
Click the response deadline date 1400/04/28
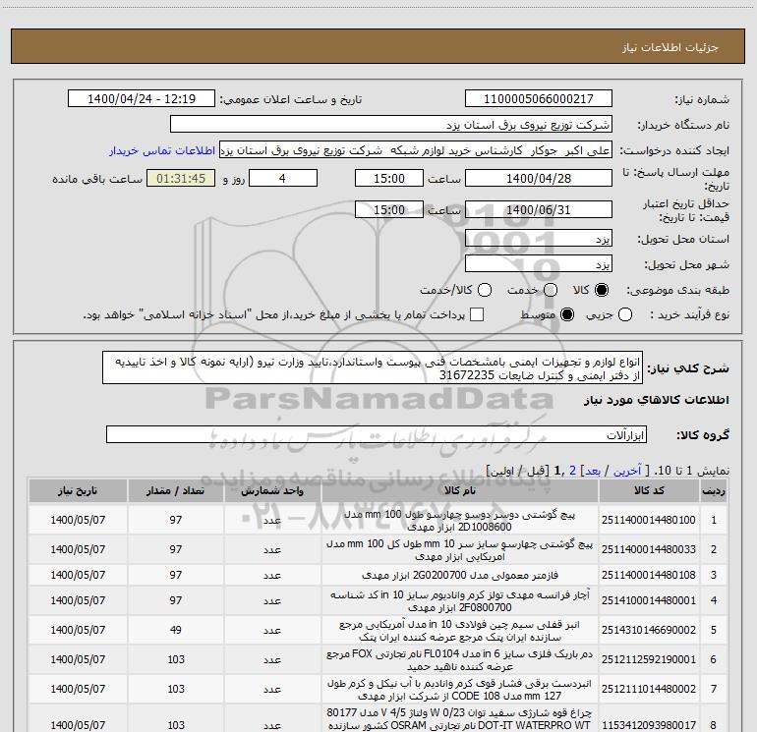(539, 179)
